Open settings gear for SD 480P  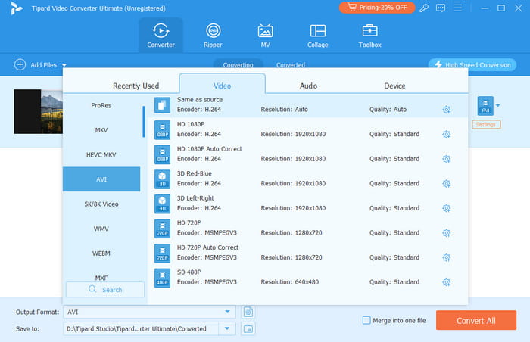click(x=447, y=282)
